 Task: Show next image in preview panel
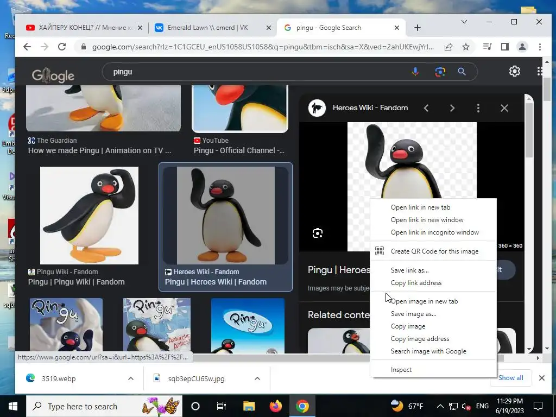pos(452,108)
